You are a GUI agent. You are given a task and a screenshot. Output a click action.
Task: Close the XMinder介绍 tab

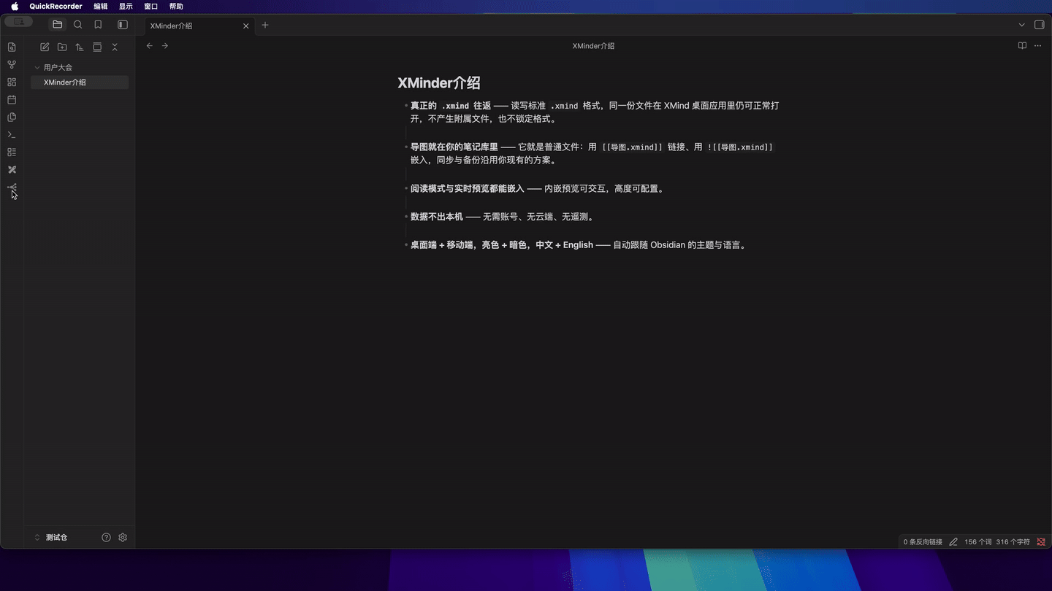pyautogui.click(x=246, y=26)
